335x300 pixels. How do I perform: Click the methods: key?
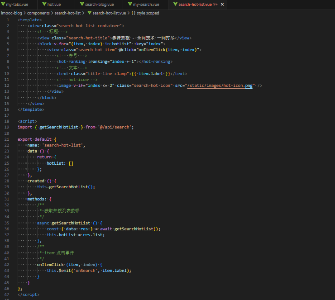(x=37, y=199)
